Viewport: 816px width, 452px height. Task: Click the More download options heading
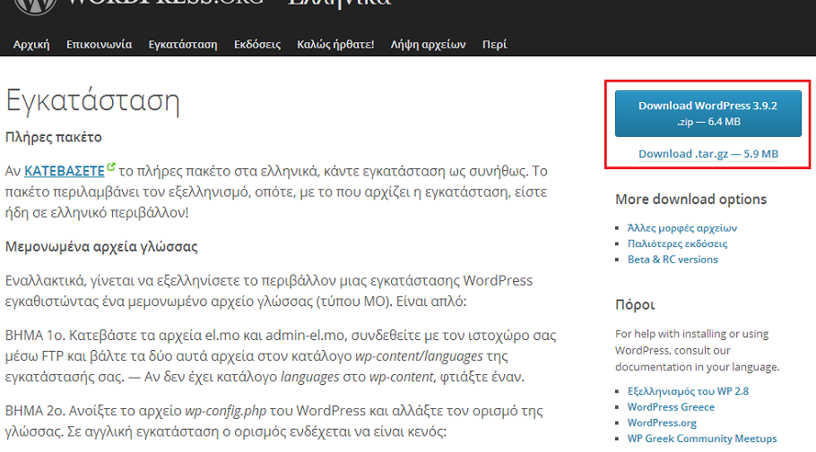click(690, 200)
